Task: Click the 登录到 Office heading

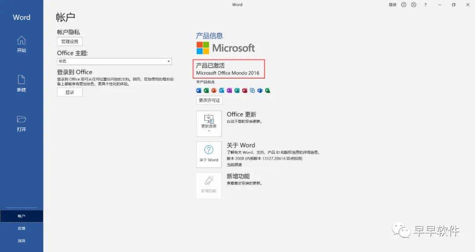Action: coord(74,72)
